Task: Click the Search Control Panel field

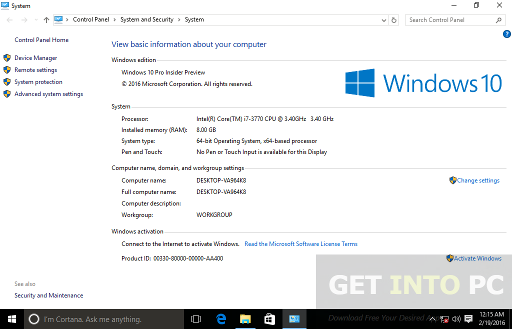Action: point(455,20)
